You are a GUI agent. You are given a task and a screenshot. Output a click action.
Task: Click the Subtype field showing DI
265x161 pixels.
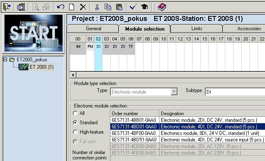coord(235,92)
